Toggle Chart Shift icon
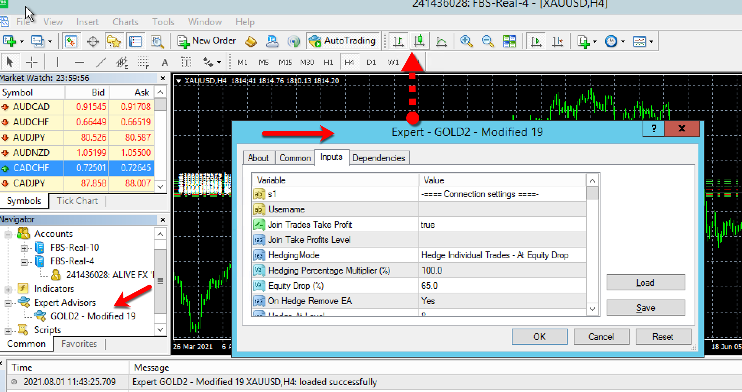Image resolution: width=742 pixels, height=392 pixels. pos(558,41)
